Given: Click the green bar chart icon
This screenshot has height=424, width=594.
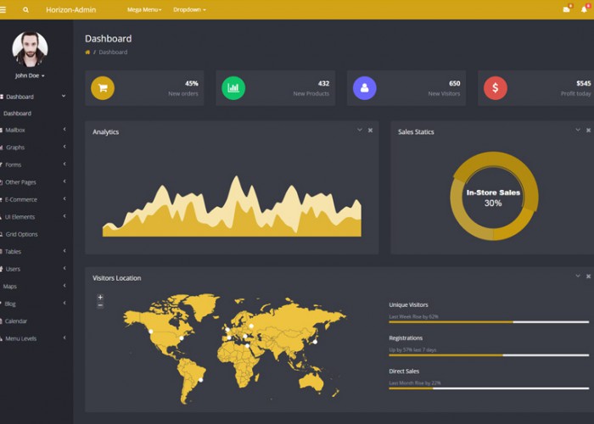Looking at the screenshot, I should point(233,88).
